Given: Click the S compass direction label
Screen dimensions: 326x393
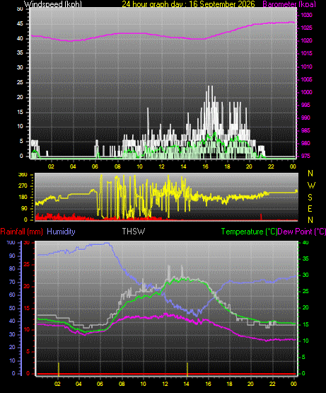Looking at the screenshot, I should click(x=310, y=198).
